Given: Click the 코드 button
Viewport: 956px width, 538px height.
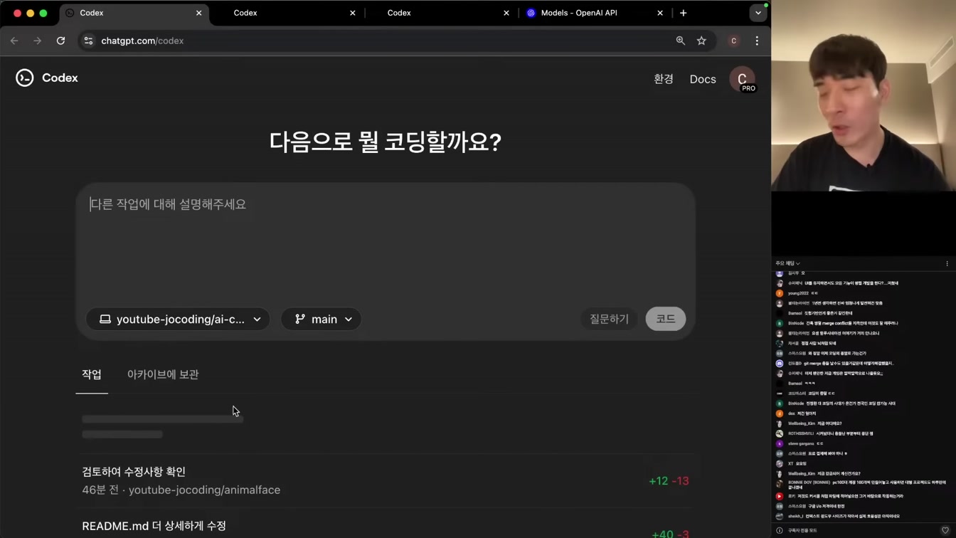Looking at the screenshot, I should tap(666, 319).
